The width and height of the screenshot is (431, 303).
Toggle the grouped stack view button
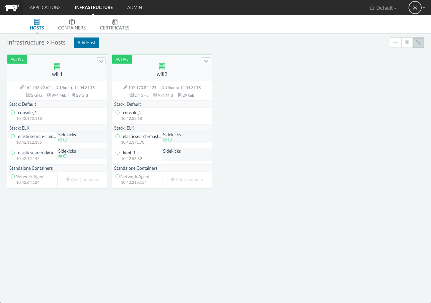click(418, 43)
